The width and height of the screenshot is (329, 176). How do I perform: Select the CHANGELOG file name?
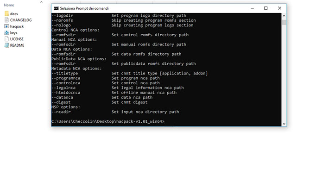pyautogui.click(x=21, y=20)
